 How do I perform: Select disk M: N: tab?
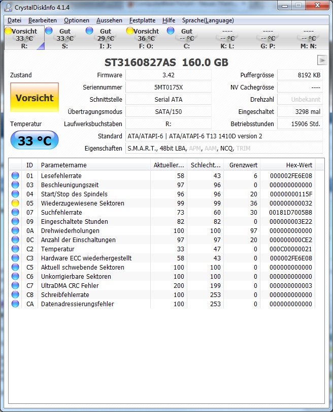point(308,38)
